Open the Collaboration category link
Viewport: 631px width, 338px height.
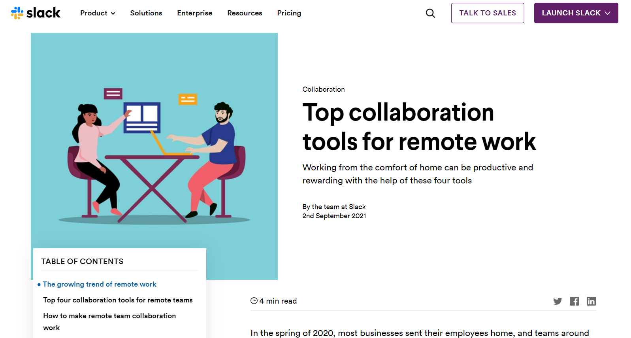click(x=324, y=89)
